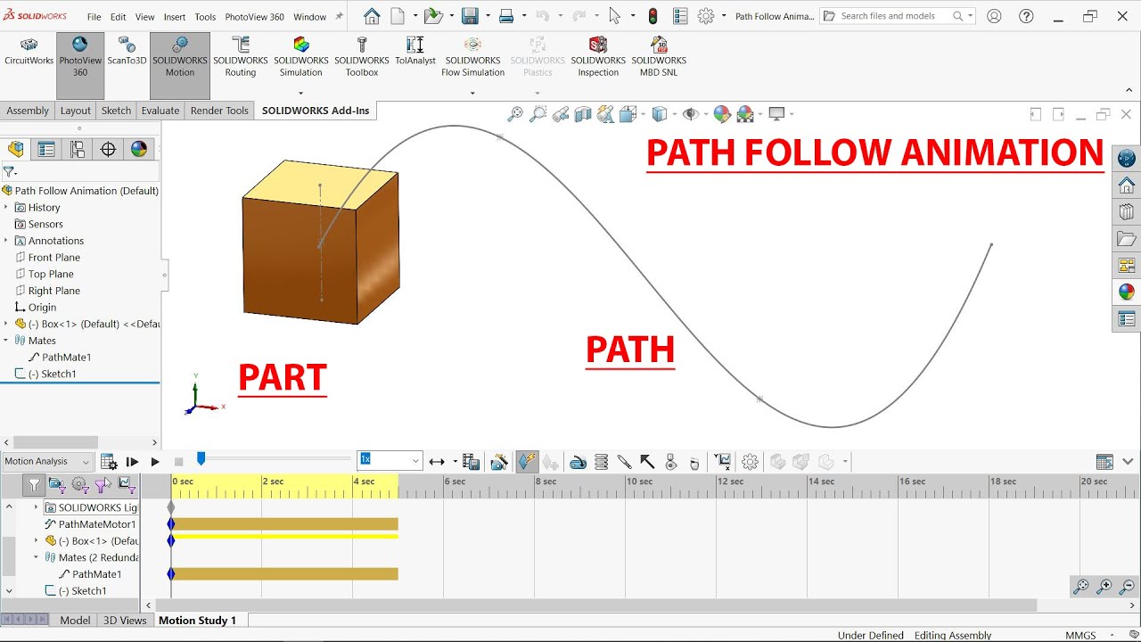Click the timeline Zoom In icon
This screenshot has height=642, width=1141.
pos(1104,587)
